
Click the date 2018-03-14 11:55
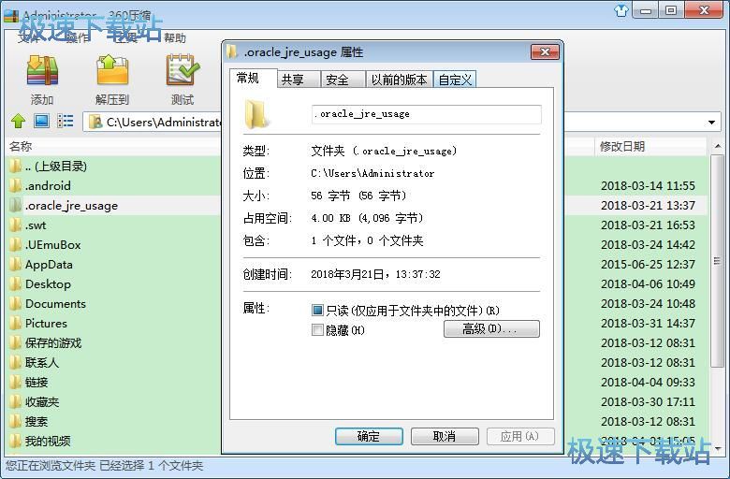pyautogui.click(x=648, y=186)
